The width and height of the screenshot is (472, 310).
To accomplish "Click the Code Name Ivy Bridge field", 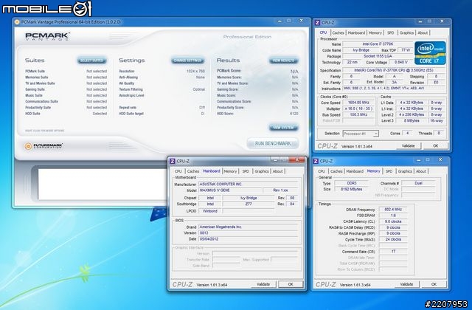I will point(361,50).
